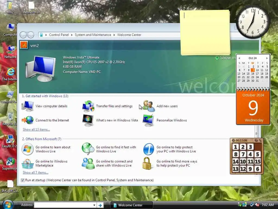Open the IMG_3412 file on desktop
The image size is (278, 209).
click(x=10, y=186)
